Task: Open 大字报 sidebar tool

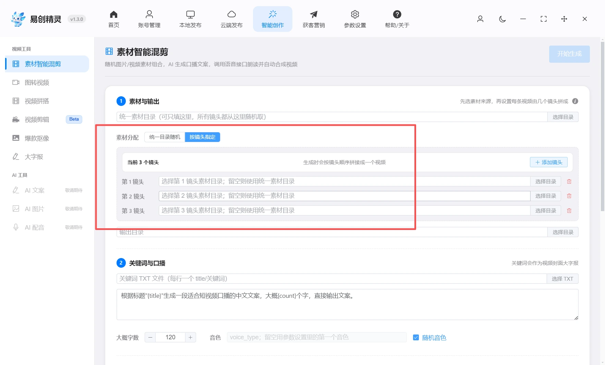Action: [47, 157]
